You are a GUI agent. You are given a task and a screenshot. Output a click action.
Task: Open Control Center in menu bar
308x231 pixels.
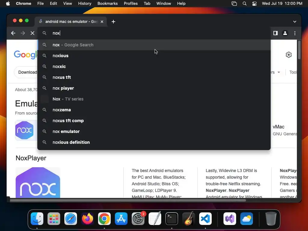point(254,4)
